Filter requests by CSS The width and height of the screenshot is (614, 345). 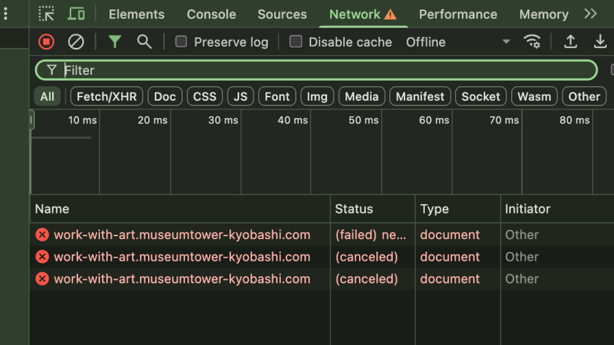(205, 97)
